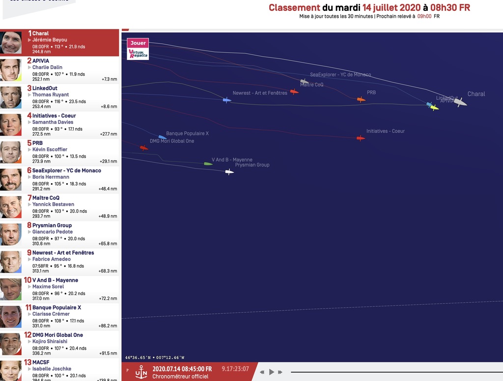503x381 pixels.
Task: Select the Banque Populaire X boat marker
Action: click(x=162, y=137)
